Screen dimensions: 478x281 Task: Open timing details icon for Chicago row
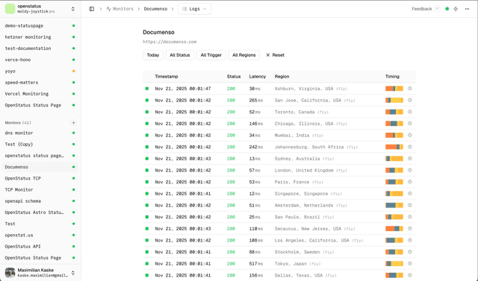(410, 124)
